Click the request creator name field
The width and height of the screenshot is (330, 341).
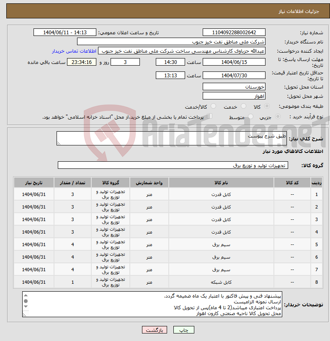click(182, 51)
